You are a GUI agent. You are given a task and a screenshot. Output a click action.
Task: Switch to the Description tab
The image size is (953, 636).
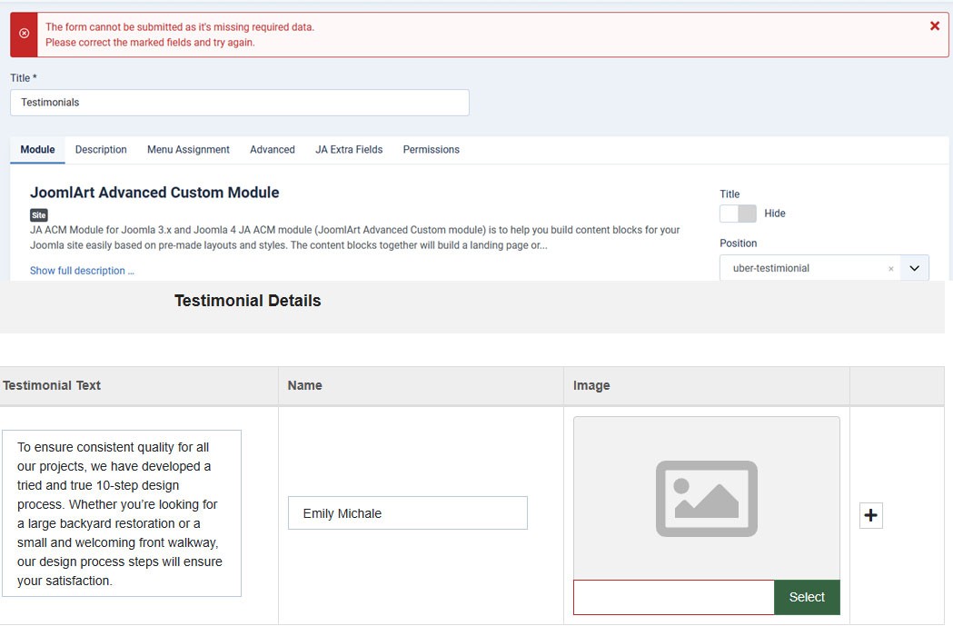101,150
